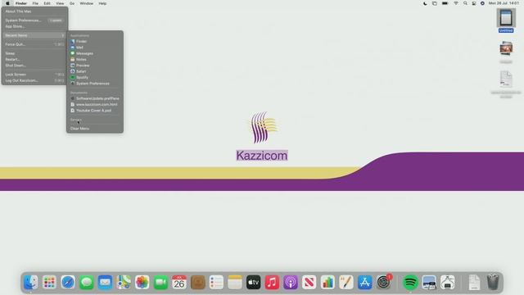Image resolution: width=524 pixels, height=295 pixels.
Task: Open App Store in the Dock
Action: (x=364, y=282)
